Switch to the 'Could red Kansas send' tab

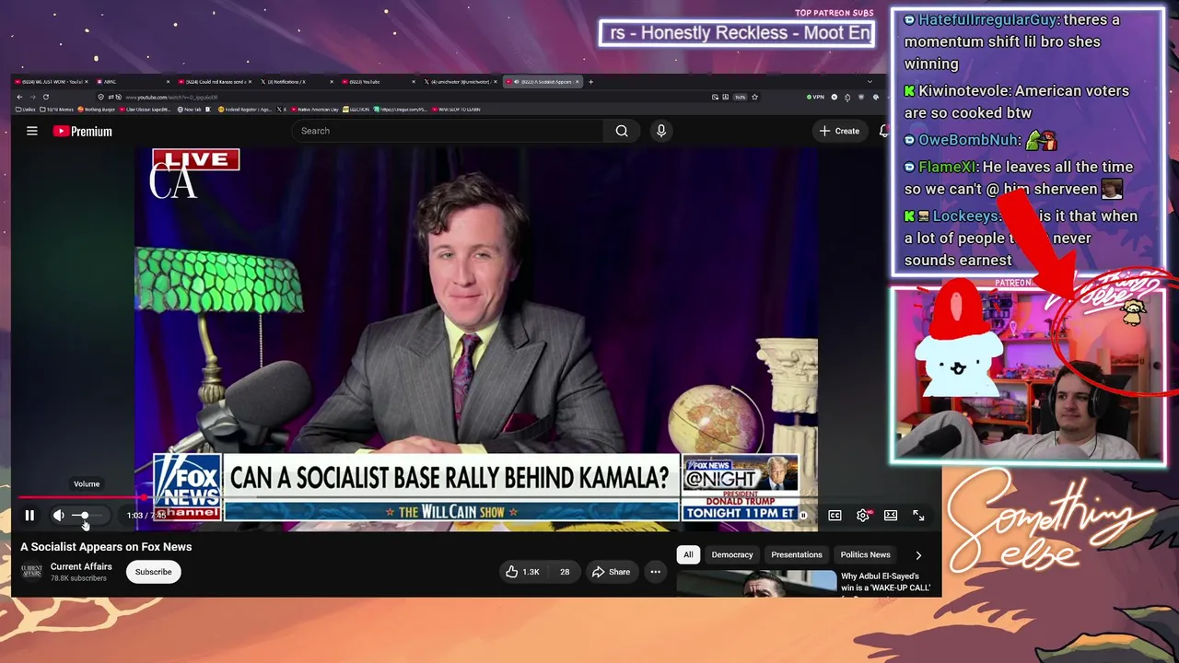tap(216, 82)
